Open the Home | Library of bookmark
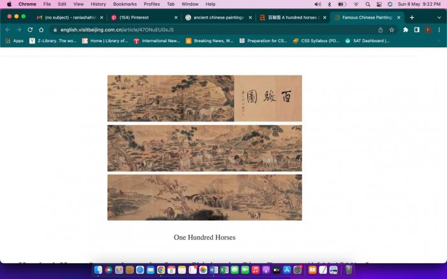This screenshot has height=279, width=447. point(105,41)
